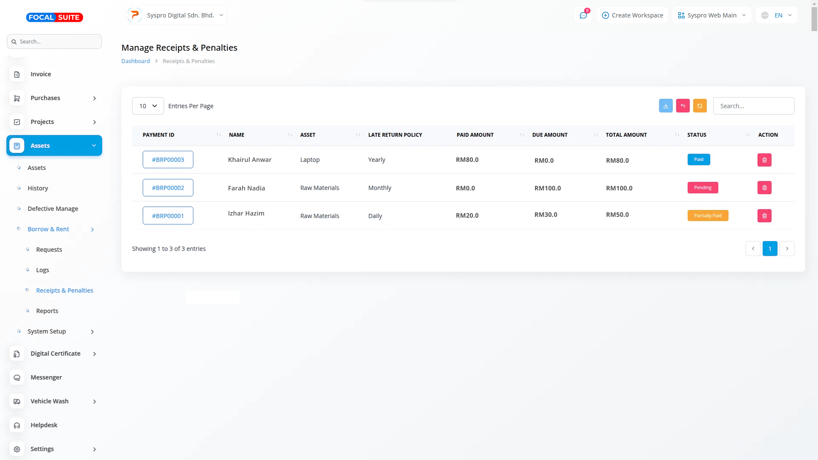This screenshot has width=818, height=460.
Task: Open Messenger from the sidebar
Action: (x=46, y=377)
